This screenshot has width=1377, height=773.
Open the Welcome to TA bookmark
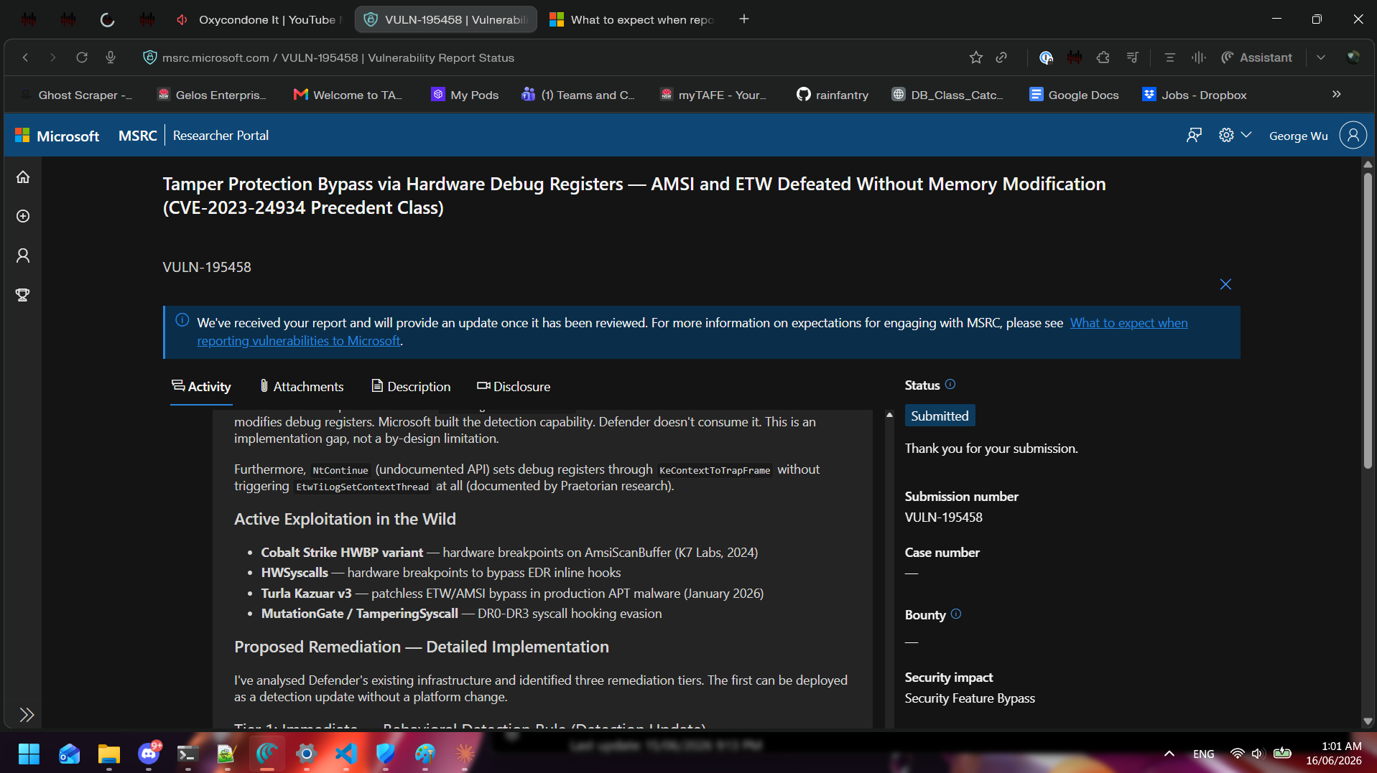(348, 95)
